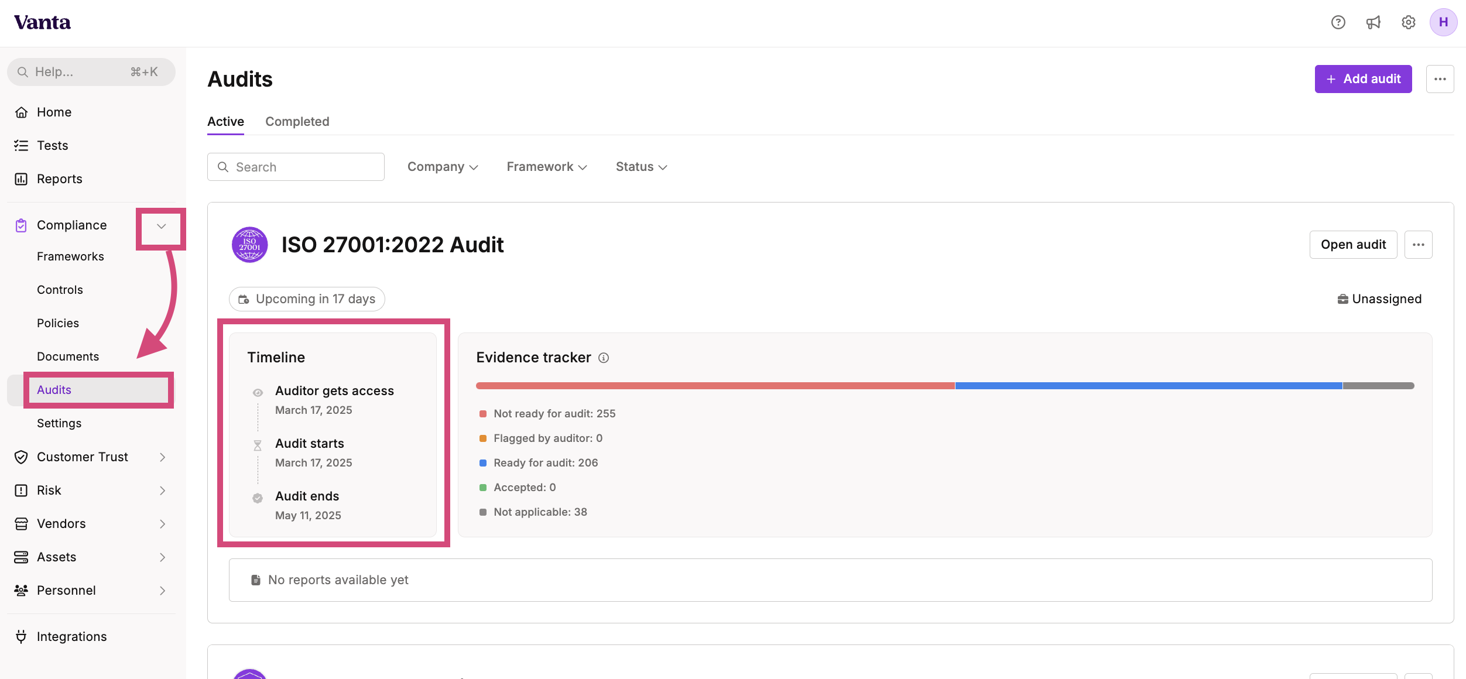Click the Ready for audit: 206 text

[546, 463]
